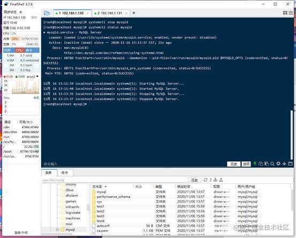Select the sshd process row
296x238 pixels.
click(21, 56)
